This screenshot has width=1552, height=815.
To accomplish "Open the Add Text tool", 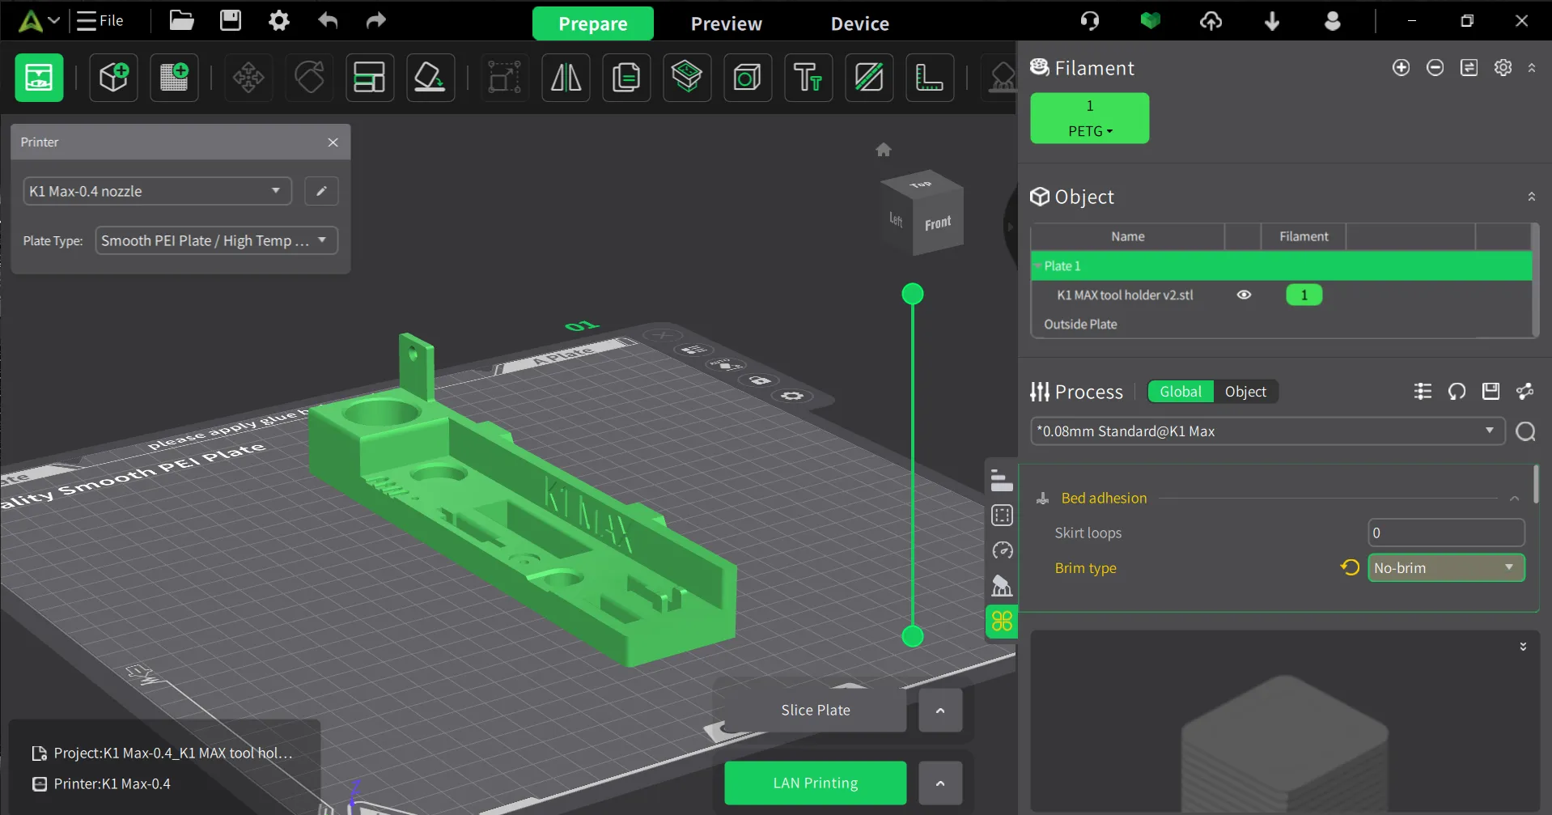I will click(x=808, y=78).
